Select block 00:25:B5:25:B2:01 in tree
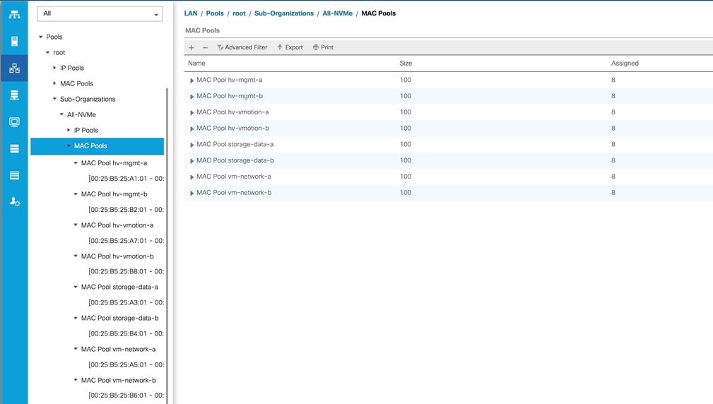 (126, 210)
